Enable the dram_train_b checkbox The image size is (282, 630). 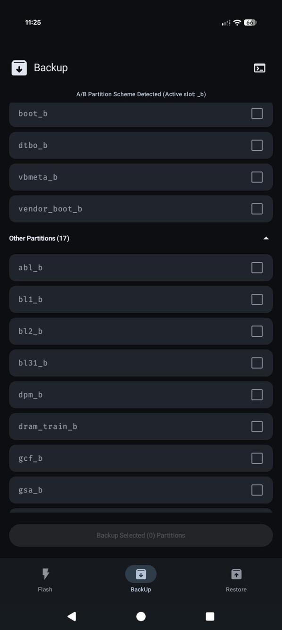click(x=257, y=426)
